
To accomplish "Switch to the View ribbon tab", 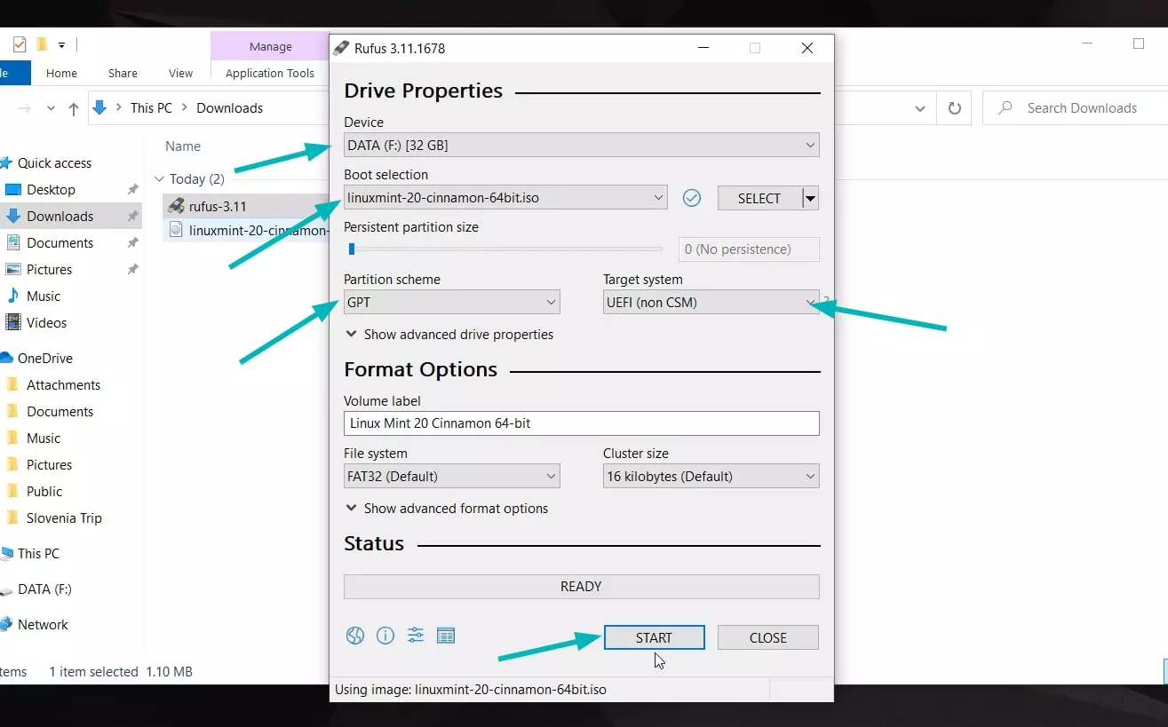I will (x=180, y=74).
